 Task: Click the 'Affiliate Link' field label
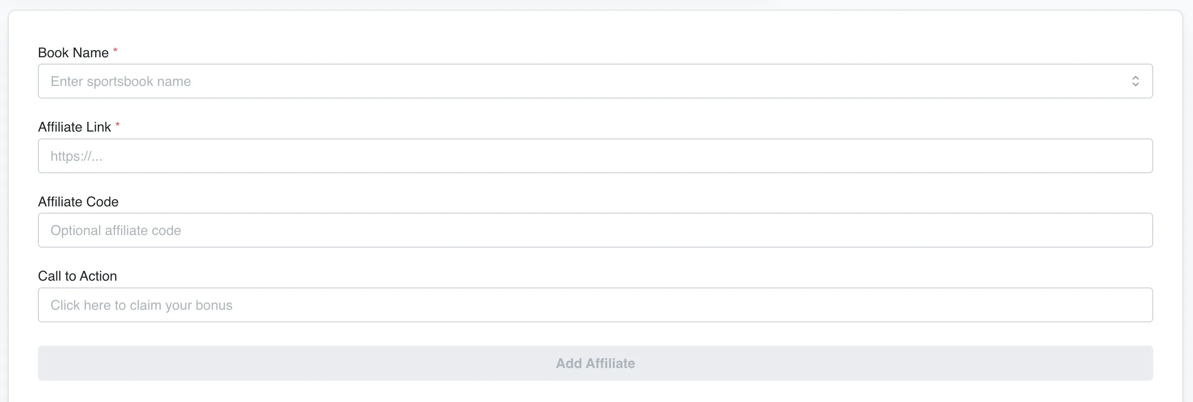[74, 127]
